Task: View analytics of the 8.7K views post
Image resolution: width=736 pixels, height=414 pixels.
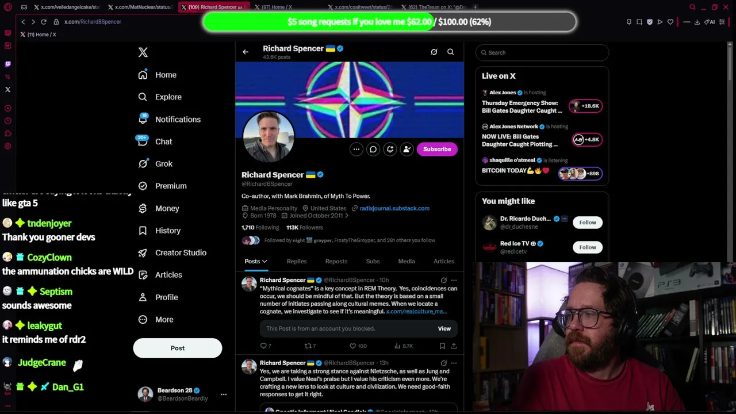Action: click(x=403, y=346)
